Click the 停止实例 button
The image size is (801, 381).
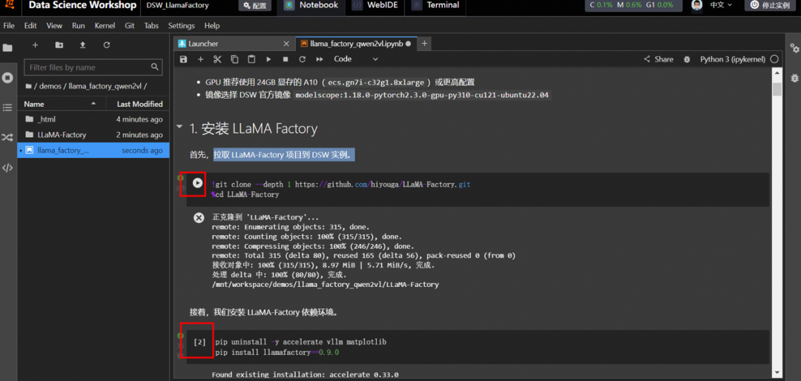click(x=771, y=5)
